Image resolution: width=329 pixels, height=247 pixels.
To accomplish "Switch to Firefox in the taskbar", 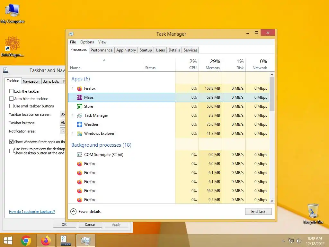I will click(x=46, y=241).
